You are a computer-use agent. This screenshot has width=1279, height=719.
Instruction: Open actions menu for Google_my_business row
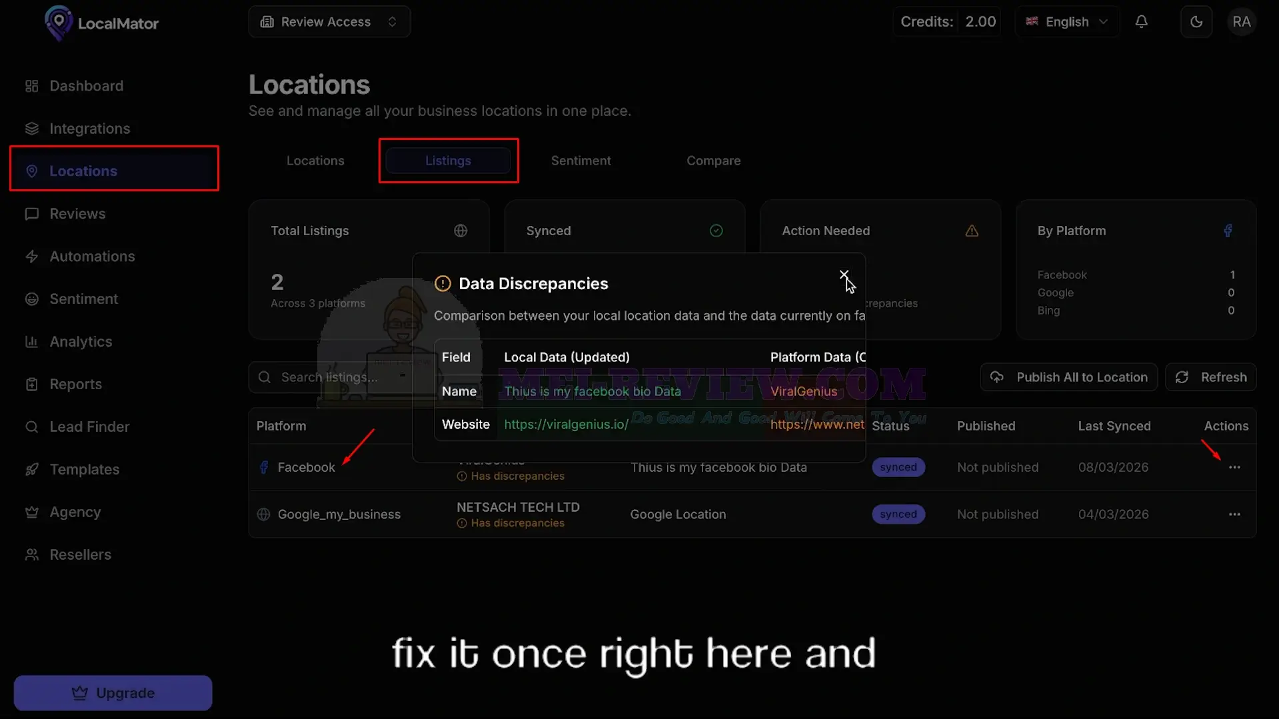click(1234, 514)
